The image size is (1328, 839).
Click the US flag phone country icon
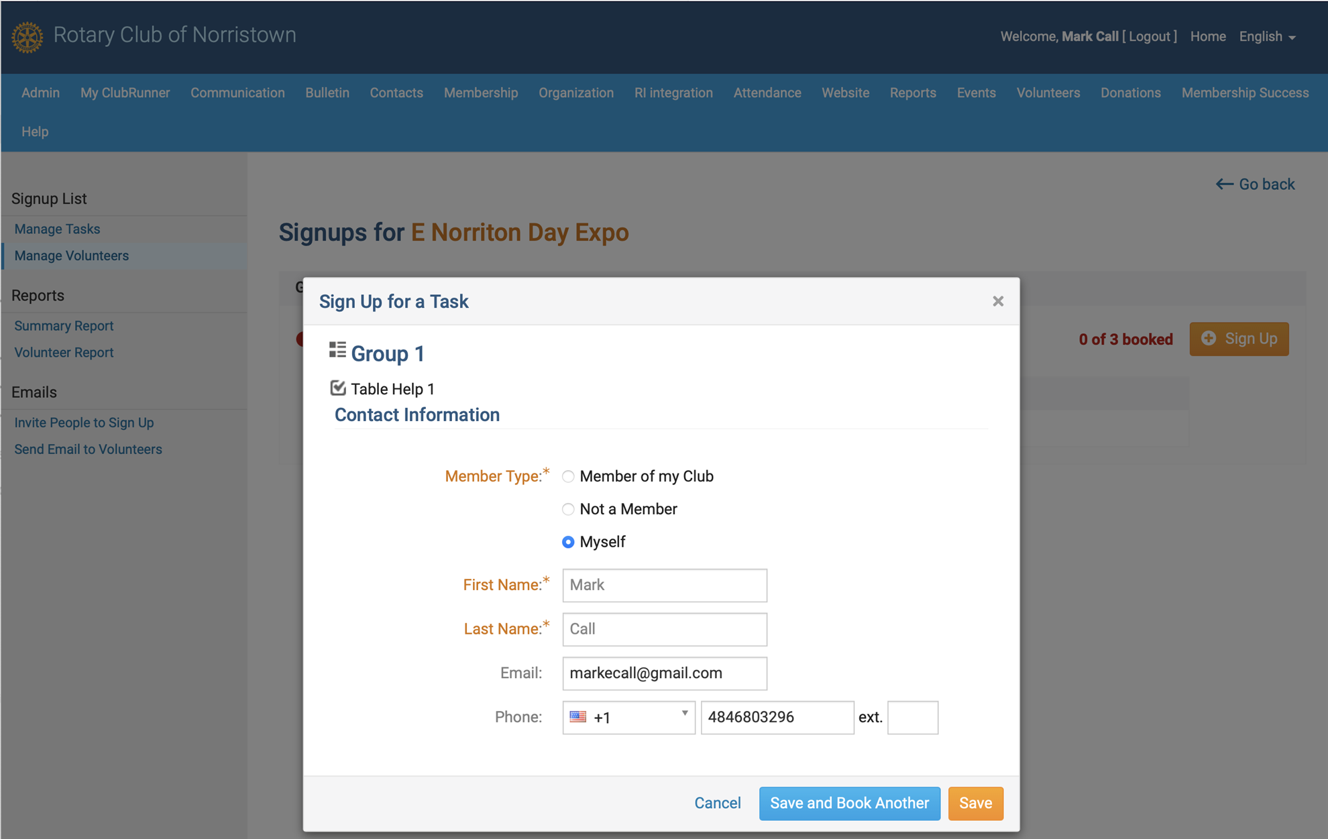[577, 717]
